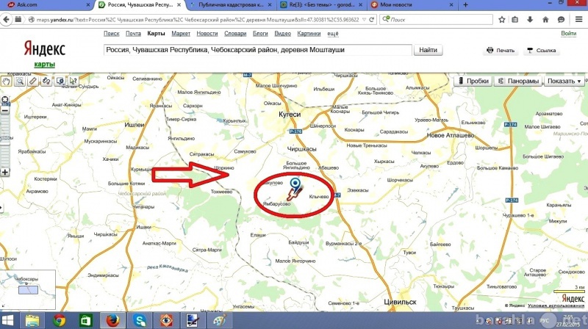Open the my-maps placemark tool
The height and width of the screenshot is (329, 588).
[60, 81]
